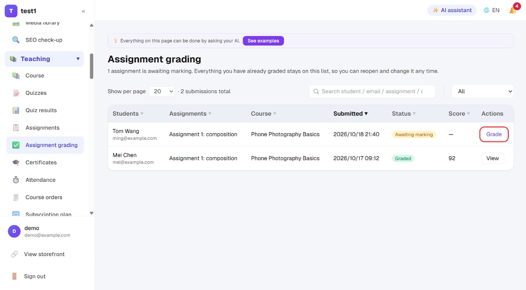Click submitted date 2026/10/18 21:40
The height and width of the screenshot is (290, 526).
coord(356,134)
